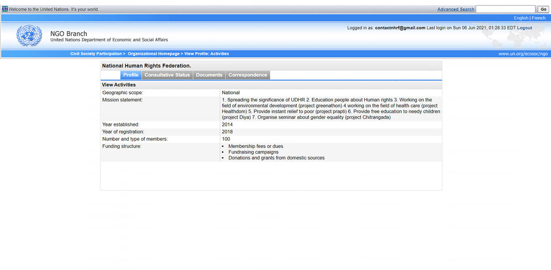551x270 pixels.
Task: Open Civil Society Participation breadcrumb
Action: tap(96, 54)
